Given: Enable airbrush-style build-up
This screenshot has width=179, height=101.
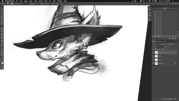Looking at the screenshot, I should 53,4.
